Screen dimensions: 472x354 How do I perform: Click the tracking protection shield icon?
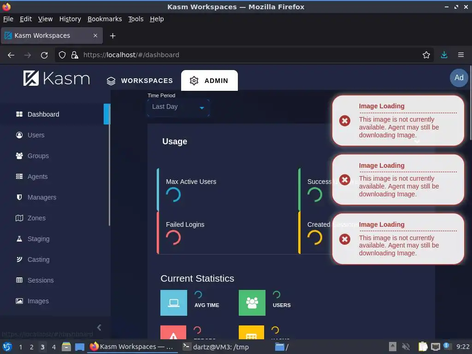tap(62, 55)
